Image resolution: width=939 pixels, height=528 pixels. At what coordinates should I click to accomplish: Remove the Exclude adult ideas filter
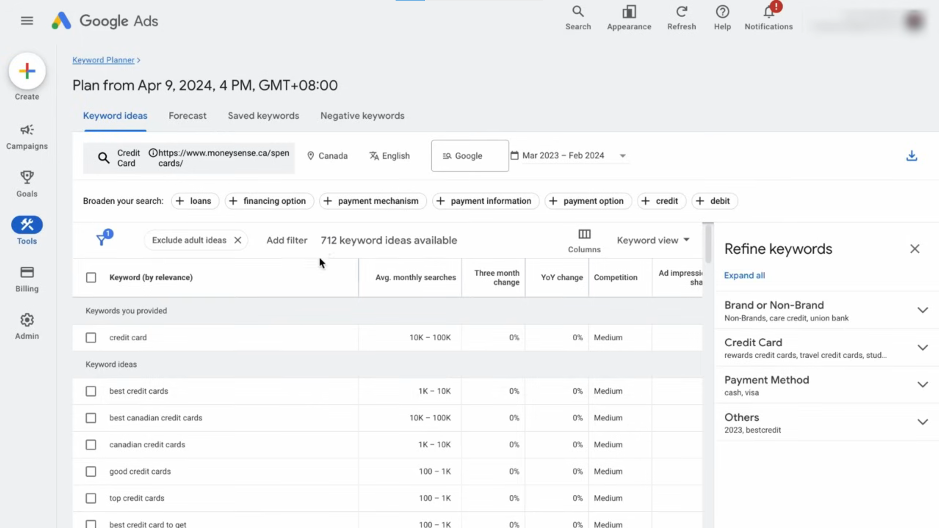point(238,240)
